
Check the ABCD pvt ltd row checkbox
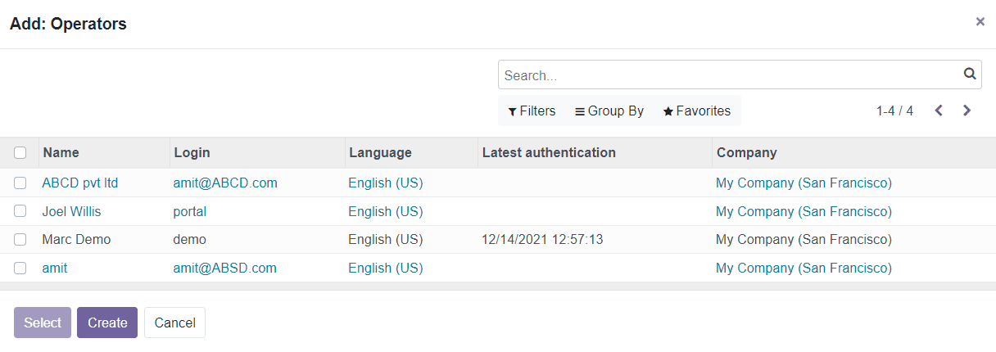tap(20, 183)
